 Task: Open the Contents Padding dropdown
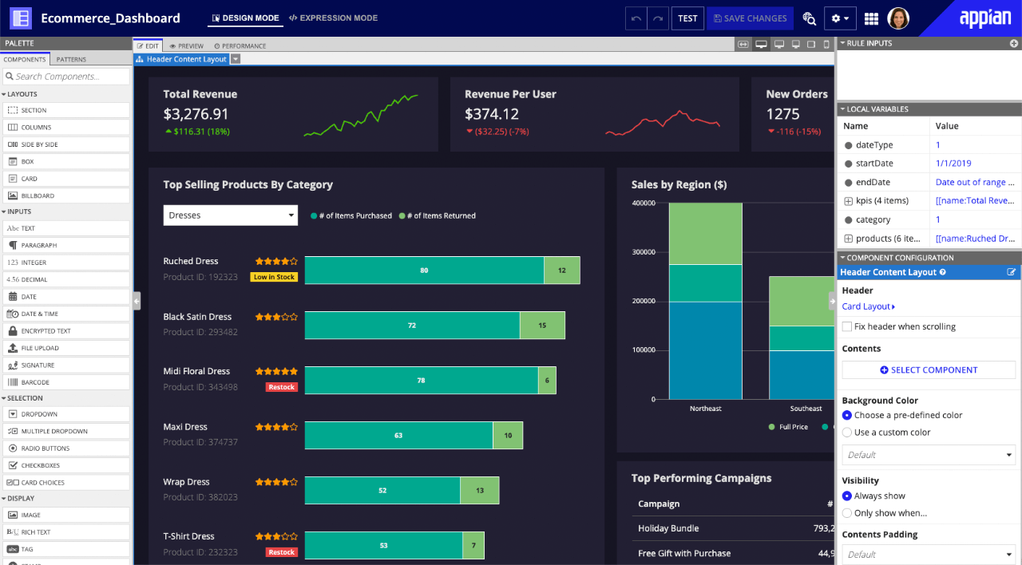(x=928, y=553)
